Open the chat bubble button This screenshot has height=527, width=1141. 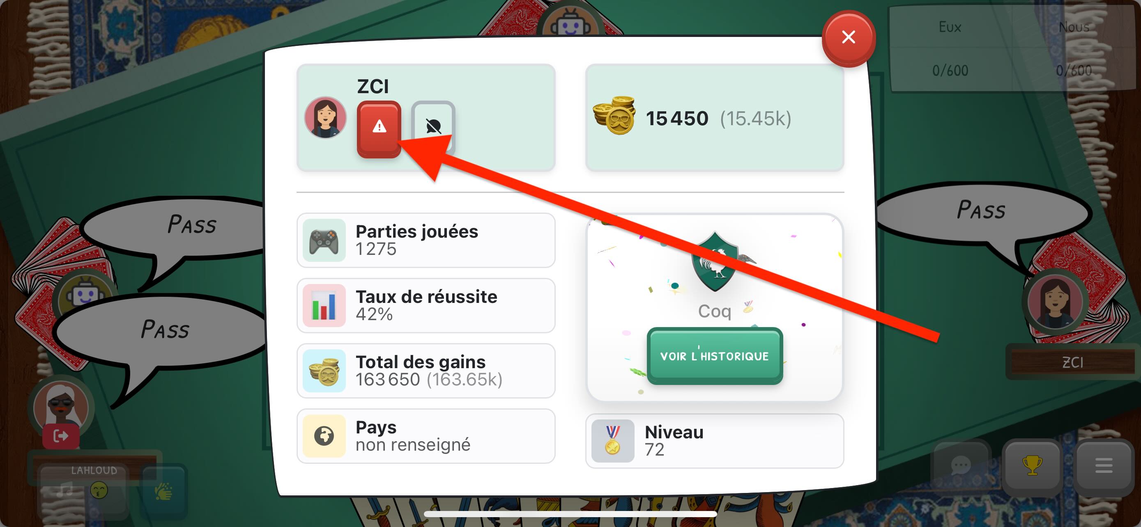click(x=961, y=465)
